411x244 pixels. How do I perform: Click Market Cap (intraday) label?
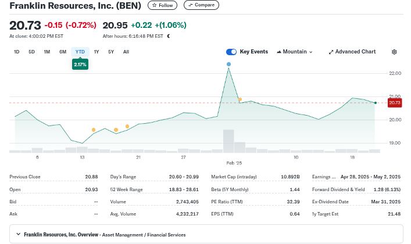tap(234, 177)
